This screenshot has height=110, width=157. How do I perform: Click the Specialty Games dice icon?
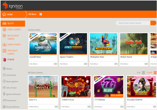pyautogui.click(x=4, y=51)
